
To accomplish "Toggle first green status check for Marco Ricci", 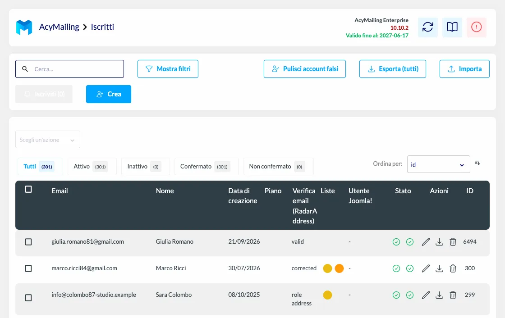I will pyautogui.click(x=396, y=268).
